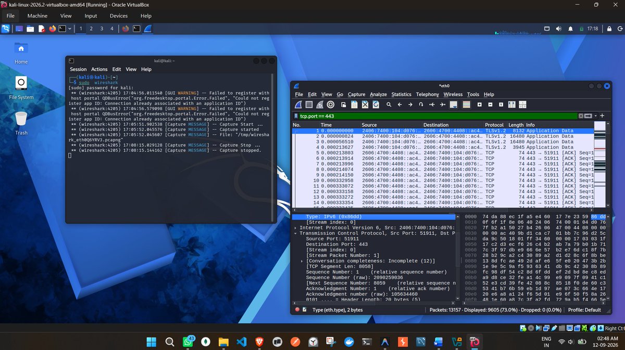The image size is (625, 350).
Task: Open Wireshark Analyze menu
Action: click(x=379, y=95)
